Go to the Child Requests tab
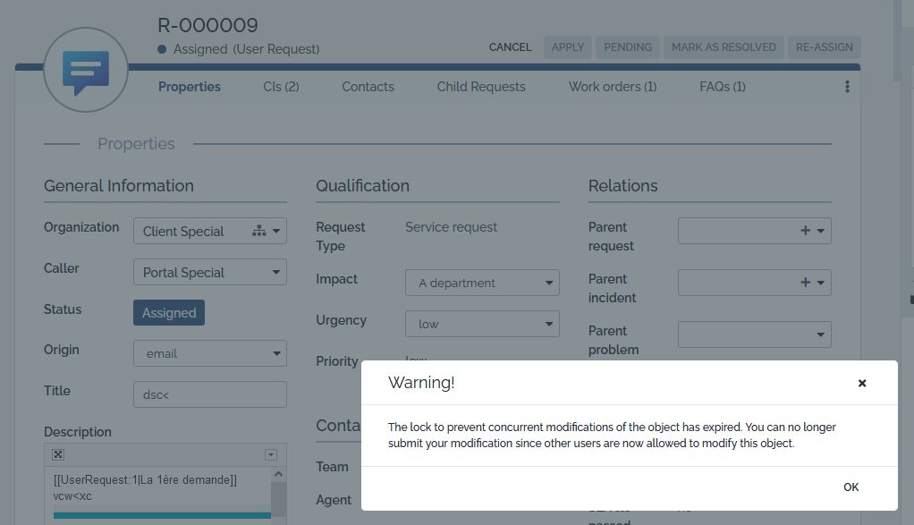Viewport: 914px width, 525px height. tap(481, 87)
